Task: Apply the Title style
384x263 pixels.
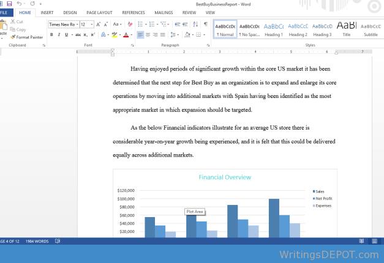Action: pos(347,29)
